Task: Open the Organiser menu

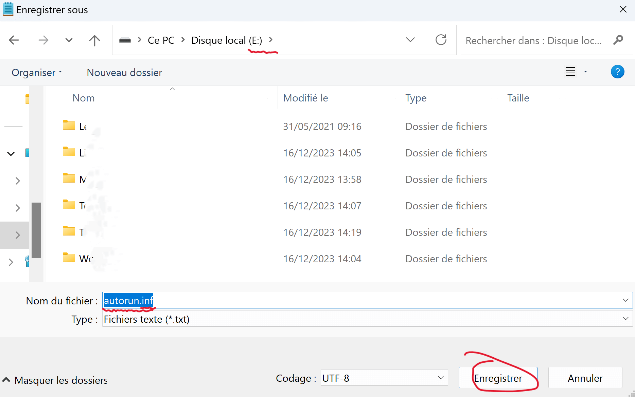Action: 36,73
